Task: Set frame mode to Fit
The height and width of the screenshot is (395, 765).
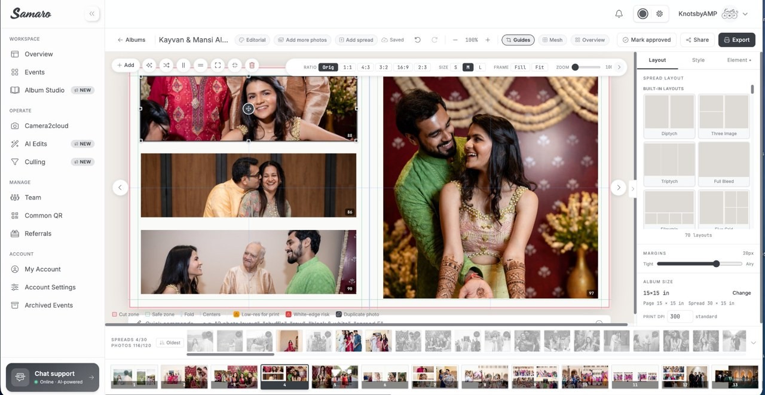Action: coord(540,68)
